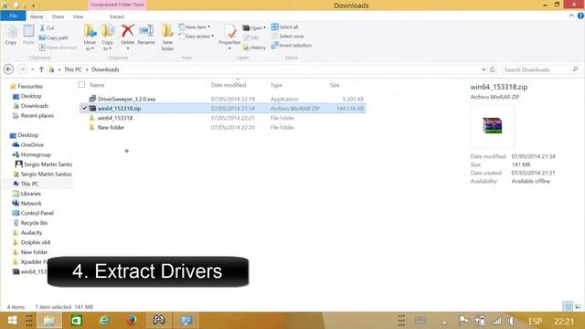This screenshot has width=585, height=329.
Task: Click the History button
Action: (254, 48)
